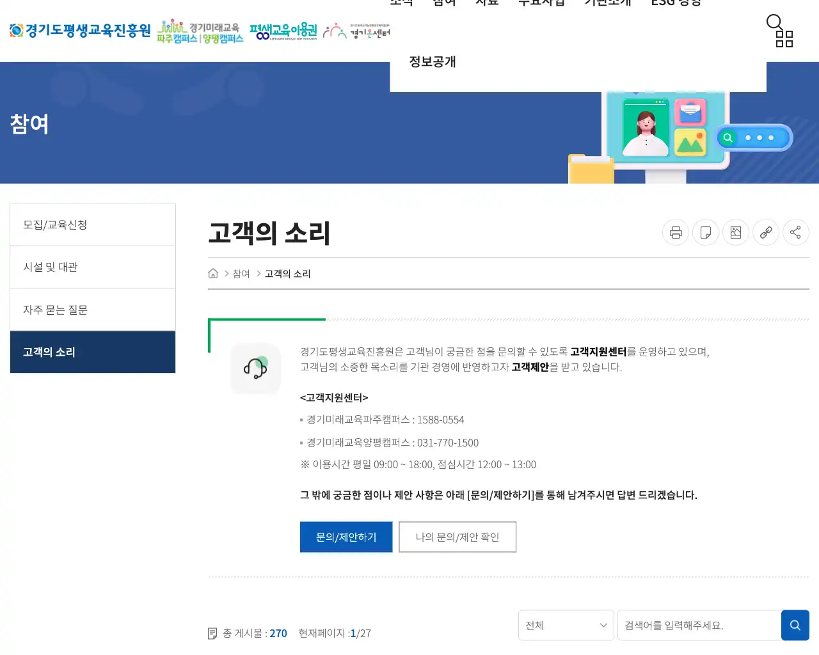
Task: Click the <고객지원센터> heading text
Action: [x=334, y=398]
